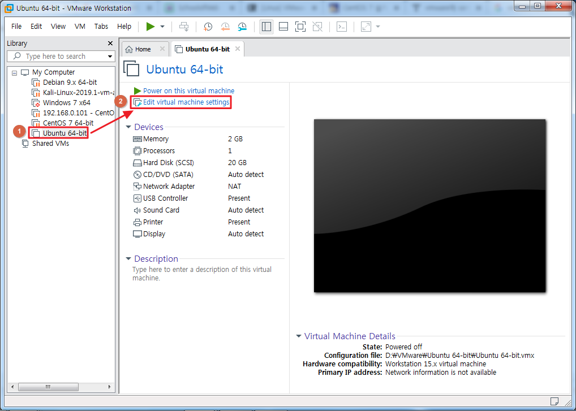Open the library search dropdown arrow
Screen dimensions: 576x411
pyautogui.click(x=110, y=57)
